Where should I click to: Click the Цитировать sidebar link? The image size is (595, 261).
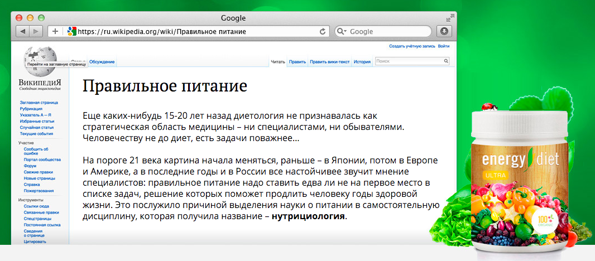35,241
